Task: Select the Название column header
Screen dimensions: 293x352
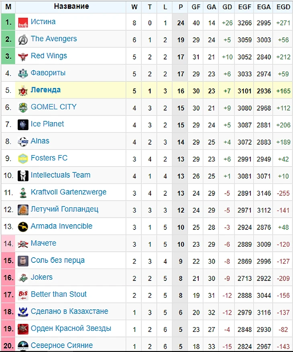Action: click(71, 6)
